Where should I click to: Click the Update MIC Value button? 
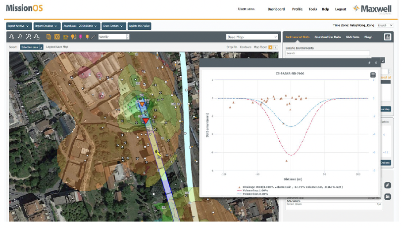[139, 26]
